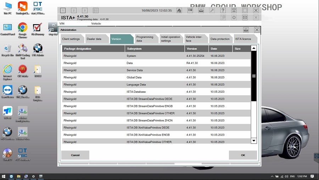319x180 pixels.
Task: Click the ENG language indicator in tray
Action: pos(292,176)
